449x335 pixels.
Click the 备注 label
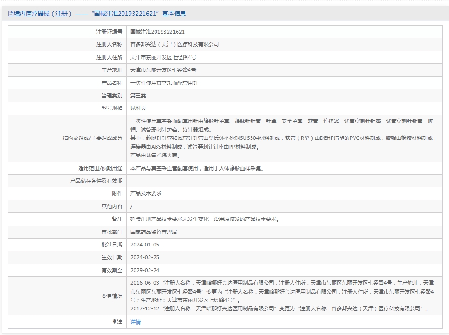click(117, 219)
